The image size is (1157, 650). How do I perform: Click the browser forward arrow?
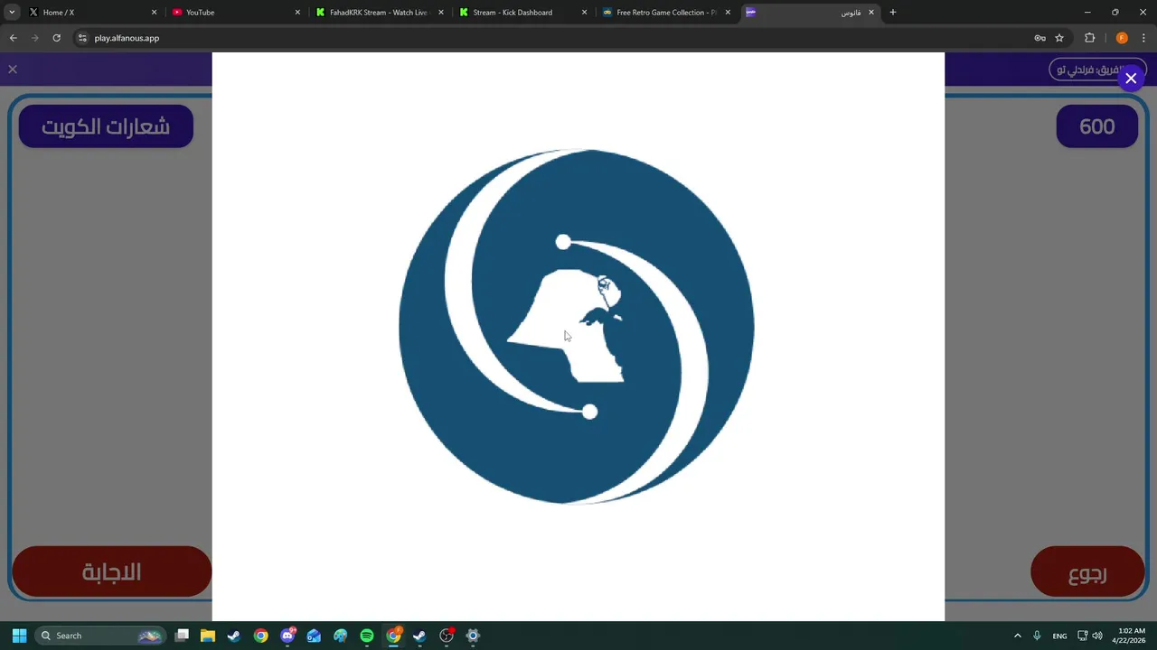34,38
